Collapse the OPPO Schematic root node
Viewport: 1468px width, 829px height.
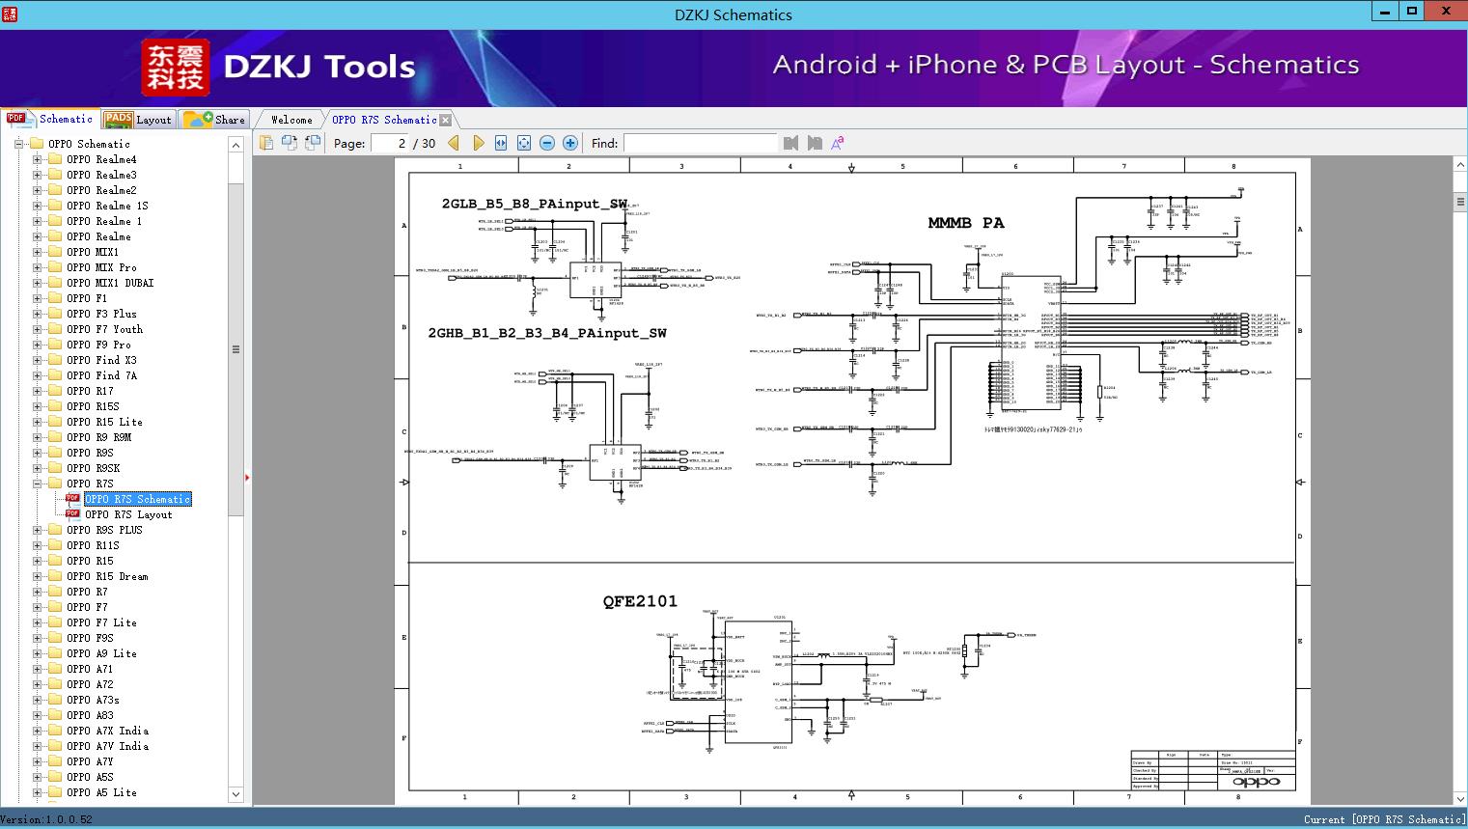(18, 144)
